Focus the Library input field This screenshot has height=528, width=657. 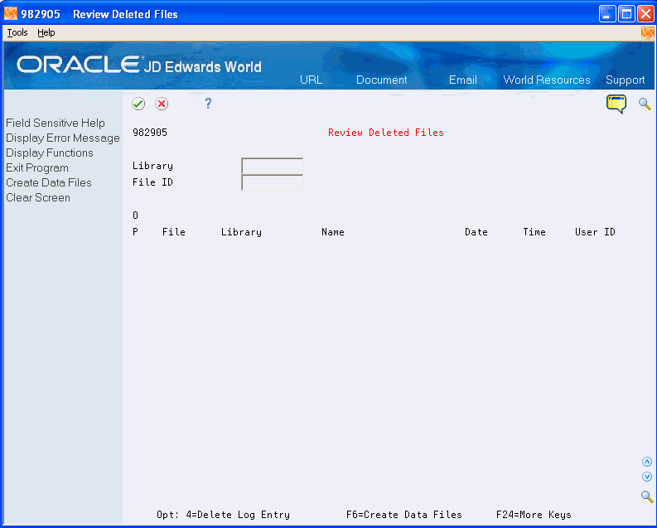272,166
